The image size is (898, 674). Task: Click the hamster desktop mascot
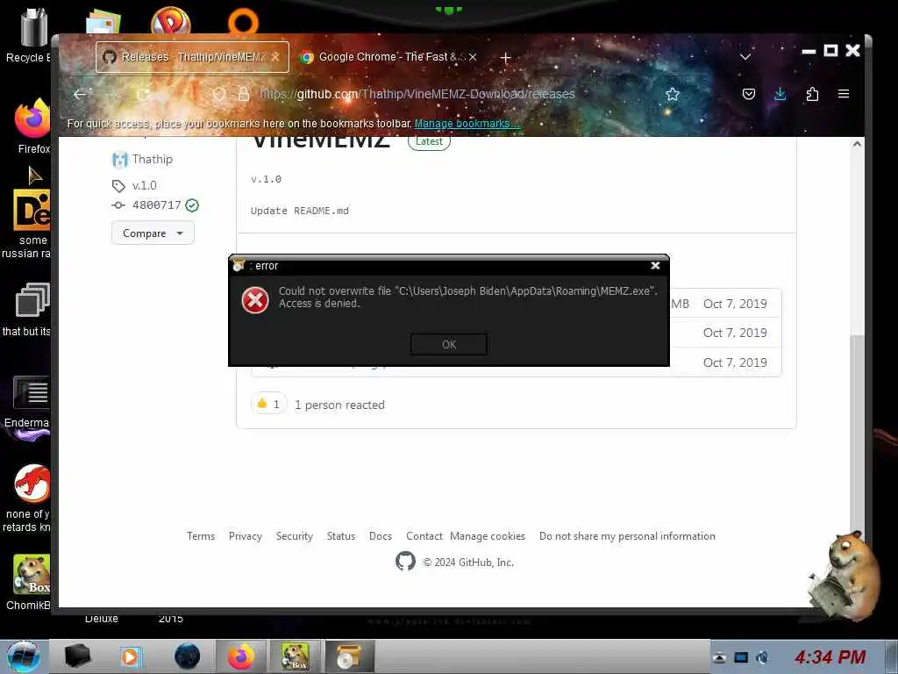[x=845, y=576]
